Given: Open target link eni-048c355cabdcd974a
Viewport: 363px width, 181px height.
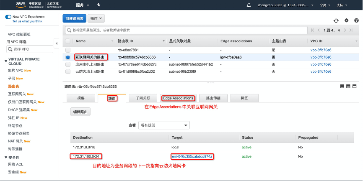Looking at the screenshot, I should (193, 156).
